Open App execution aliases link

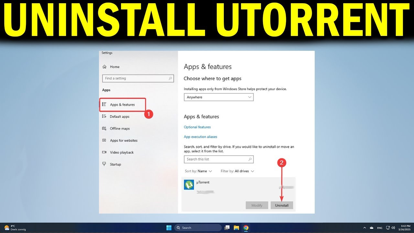click(201, 137)
